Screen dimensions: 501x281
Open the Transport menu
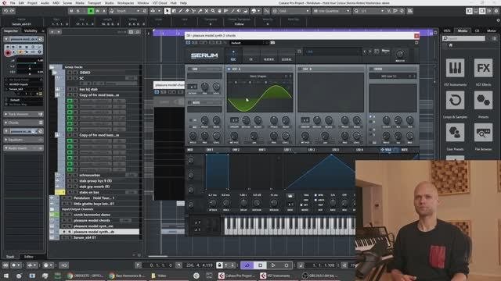click(x=94, y=3)
